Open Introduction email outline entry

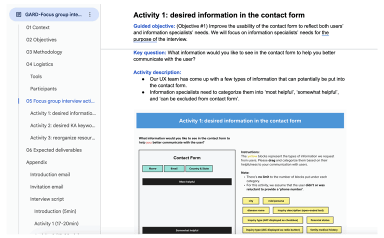(x=50, y=174)
